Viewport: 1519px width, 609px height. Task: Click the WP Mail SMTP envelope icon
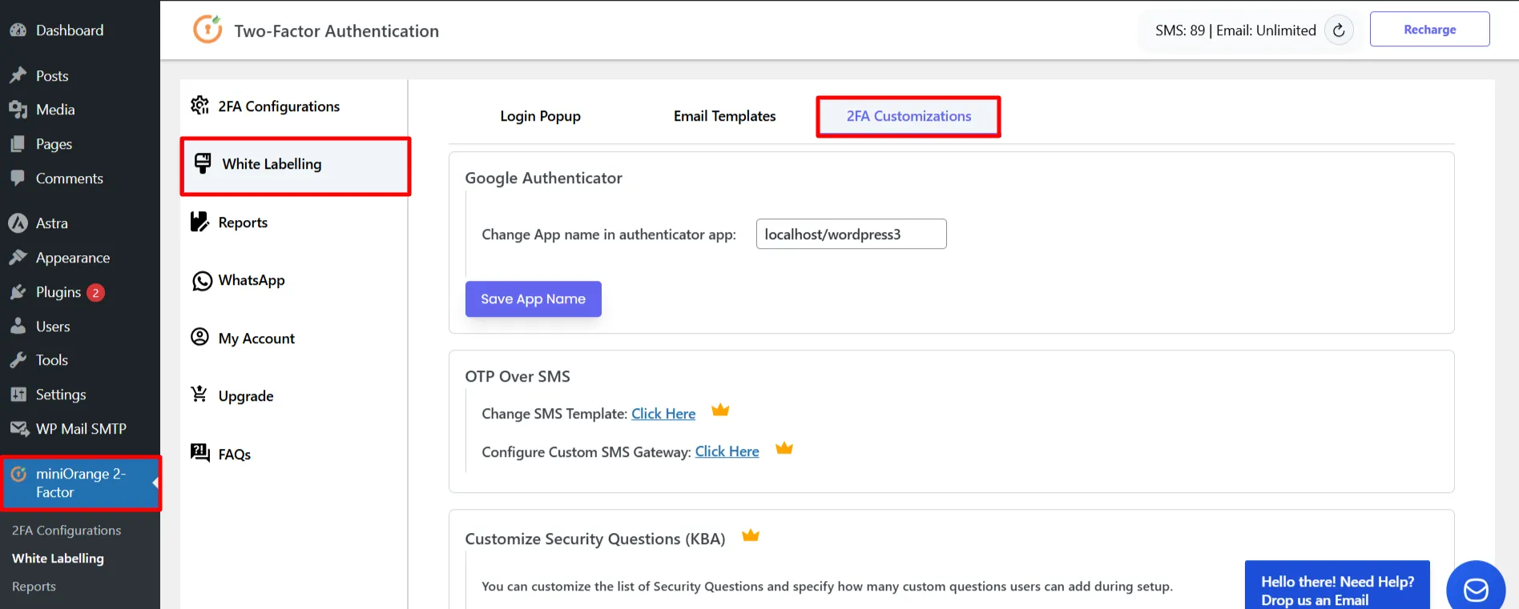18,429
